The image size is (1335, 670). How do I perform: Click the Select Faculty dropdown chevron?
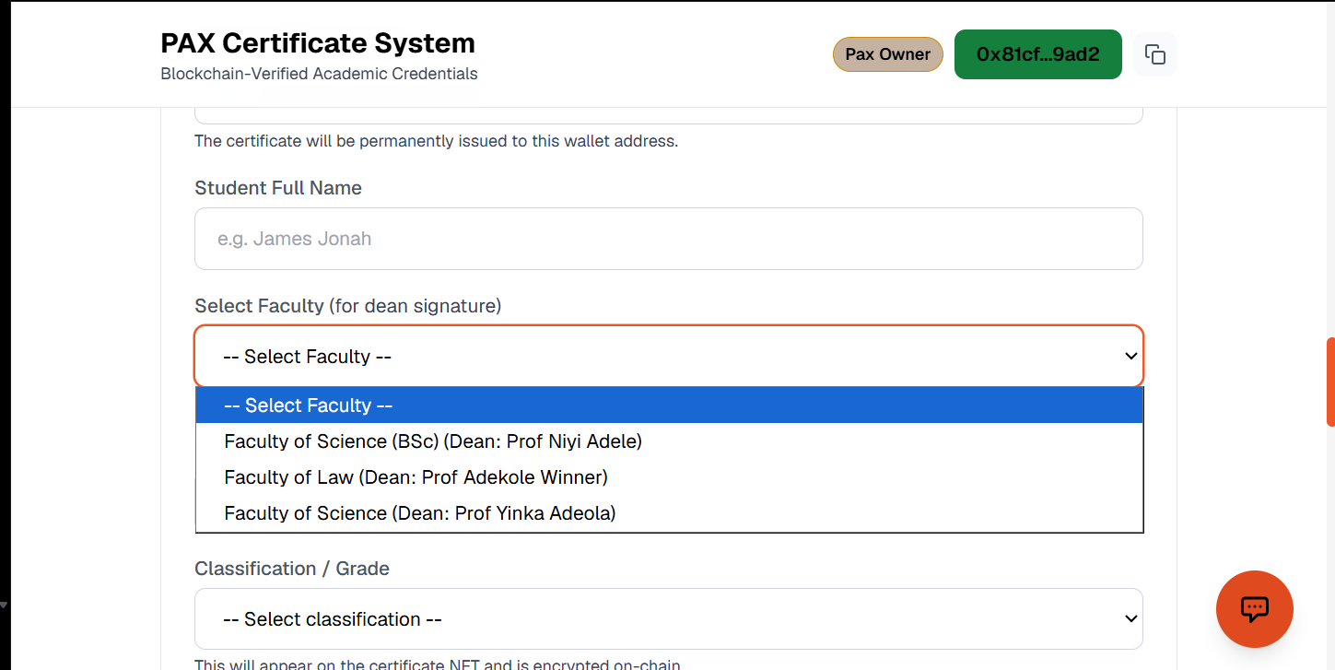1131,357
